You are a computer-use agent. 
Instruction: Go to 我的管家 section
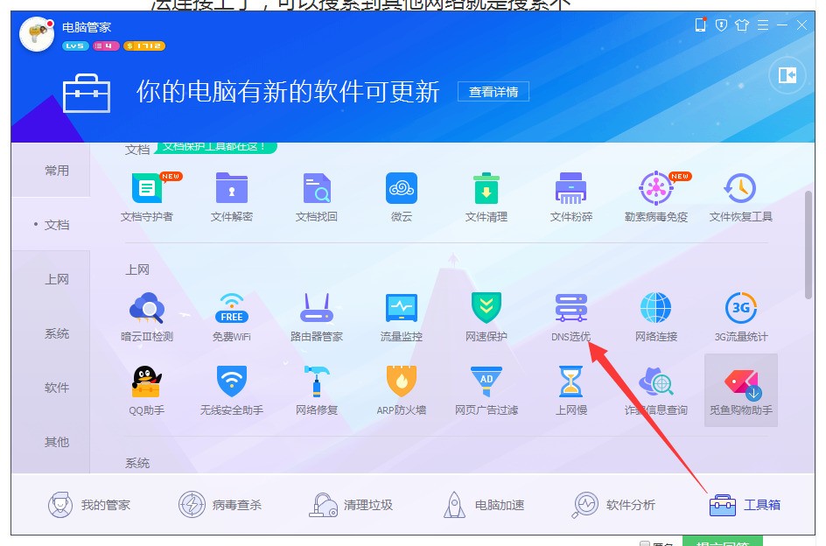tap(89, 505)
